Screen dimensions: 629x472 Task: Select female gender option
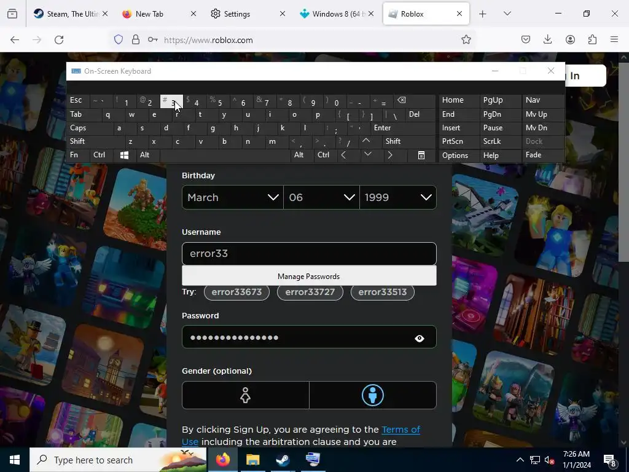click(246, 395)
